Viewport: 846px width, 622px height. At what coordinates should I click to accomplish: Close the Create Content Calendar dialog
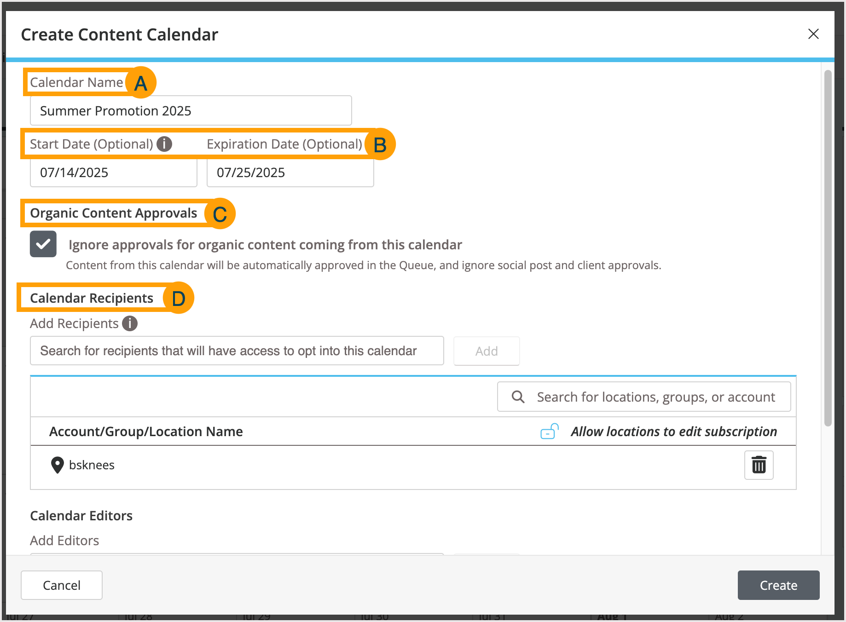tap(813, 34)
